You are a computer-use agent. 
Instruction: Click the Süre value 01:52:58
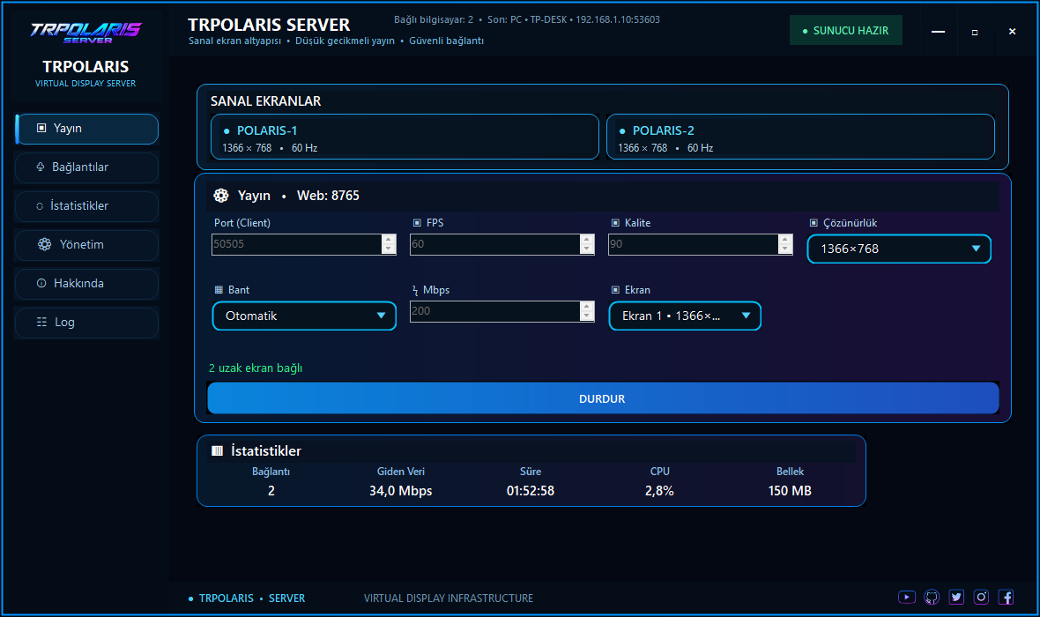[x=531, y=491]
